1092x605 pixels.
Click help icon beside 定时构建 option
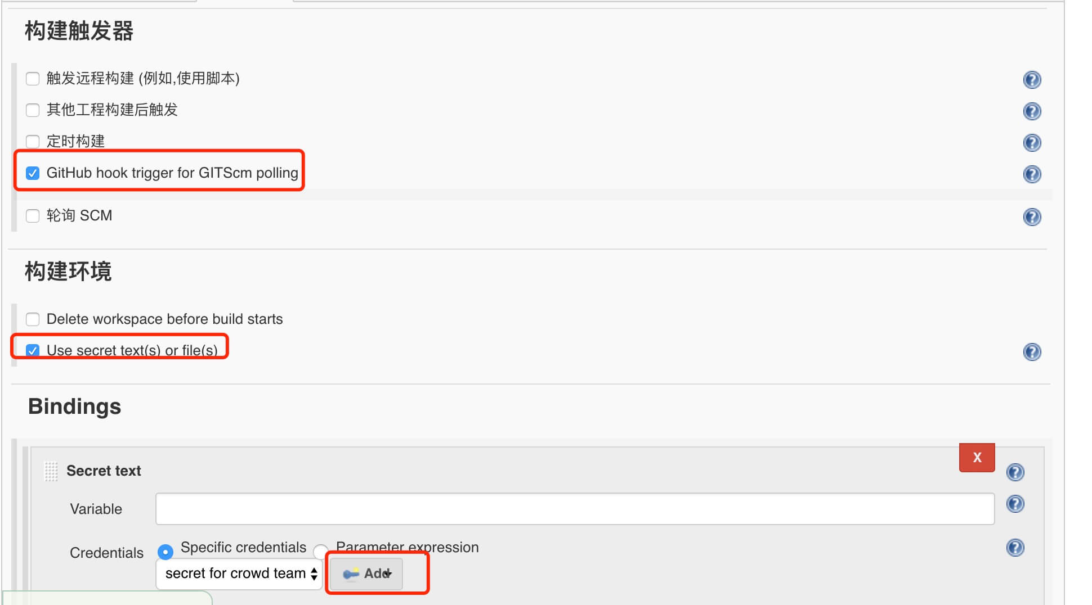(1031, 143)
